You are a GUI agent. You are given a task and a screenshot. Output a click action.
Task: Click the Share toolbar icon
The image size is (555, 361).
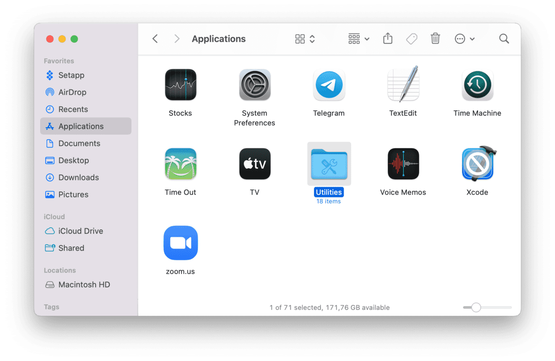click(x=387, y=39)
